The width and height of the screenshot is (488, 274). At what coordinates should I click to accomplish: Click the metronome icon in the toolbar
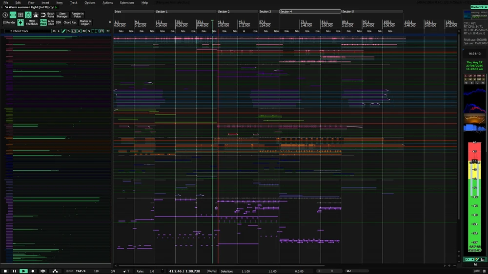point(36,15)
